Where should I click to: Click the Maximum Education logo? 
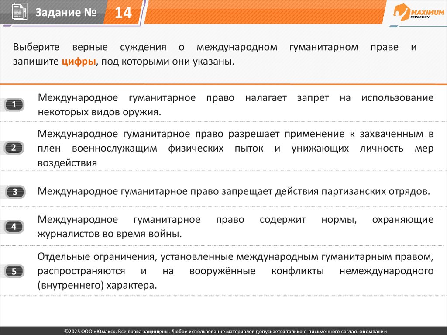(x=419, y=13)
